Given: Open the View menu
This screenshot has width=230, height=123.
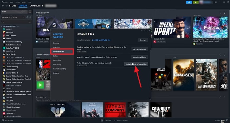Looking at the screenshot, I should pyautogui.click(x=12, y=2).
